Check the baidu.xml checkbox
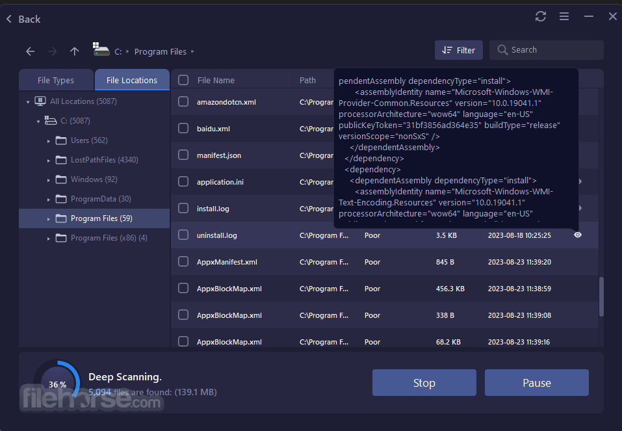The width and height of the screenshot is (622, 431). pos(183,128)
